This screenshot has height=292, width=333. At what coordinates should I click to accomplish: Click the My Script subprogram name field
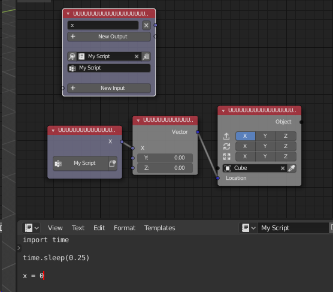tap(109, 68)
